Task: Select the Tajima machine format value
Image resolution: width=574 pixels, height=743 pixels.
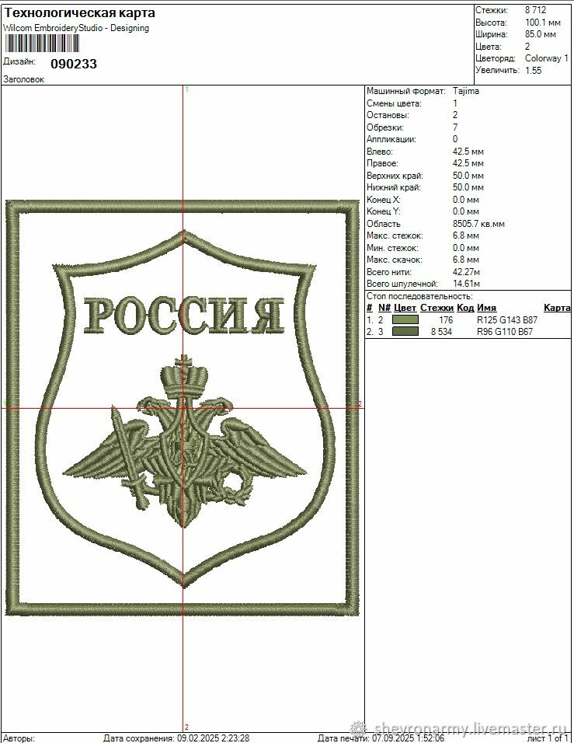Action: (x=466, y=91)
